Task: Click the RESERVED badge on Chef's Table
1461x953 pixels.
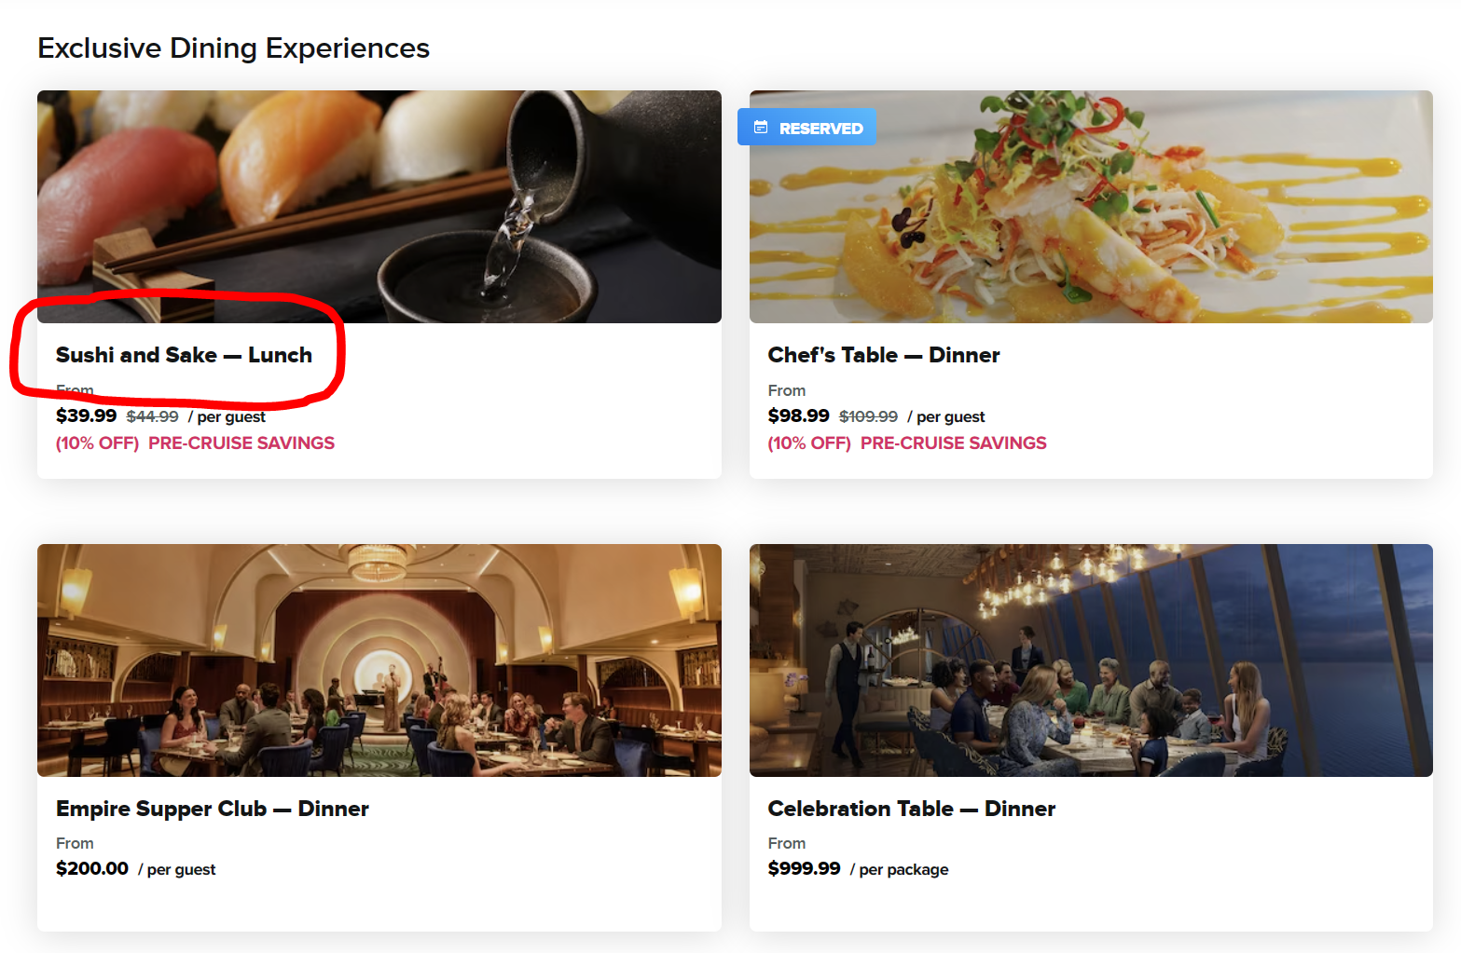Action: [806, 128]
